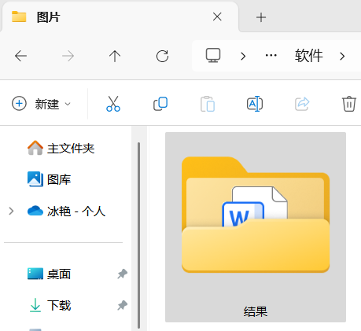Screen dimensions: 361x331
Task: Expand the 冰艳 - 个人 OneDrive node
Action: point(11,211)
